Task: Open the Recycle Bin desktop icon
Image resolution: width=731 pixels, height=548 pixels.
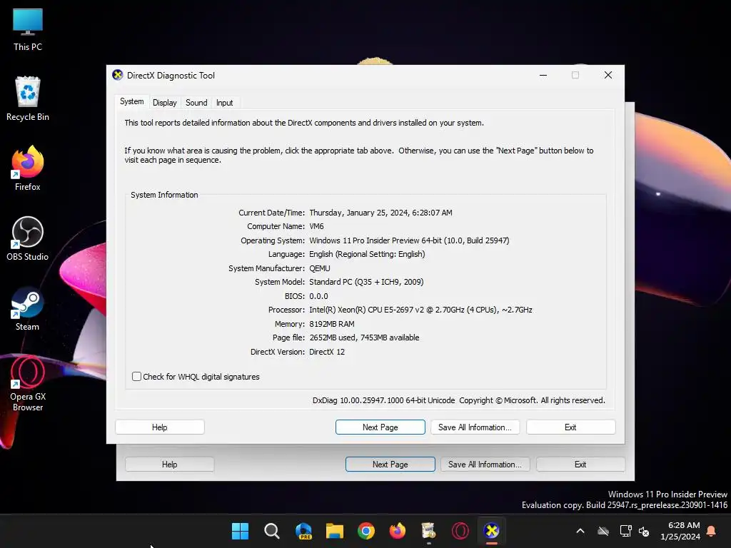Action: (28, 98)
